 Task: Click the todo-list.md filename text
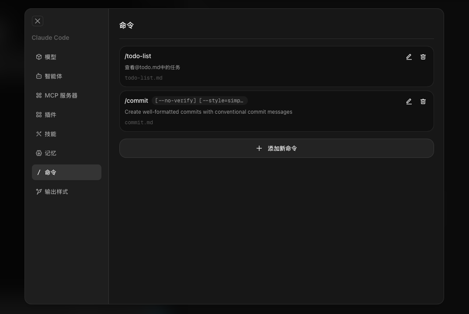pyautogui.click(x=143, y=78)
